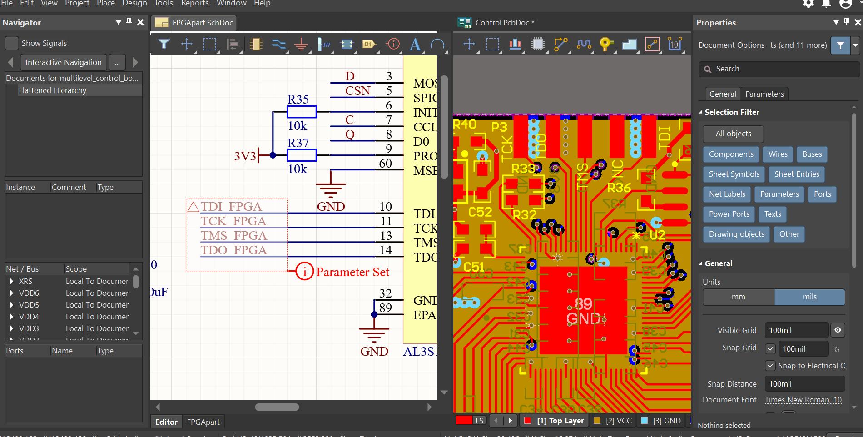Collapse the Selection Filter section
This screenshot has width=863, height=437.
tap(701, 112)
